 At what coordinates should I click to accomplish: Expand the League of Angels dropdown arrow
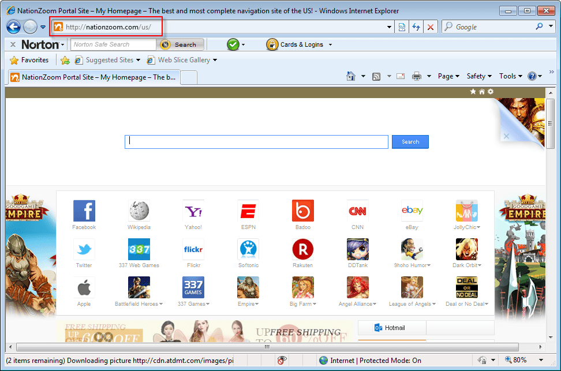[434, 303]
